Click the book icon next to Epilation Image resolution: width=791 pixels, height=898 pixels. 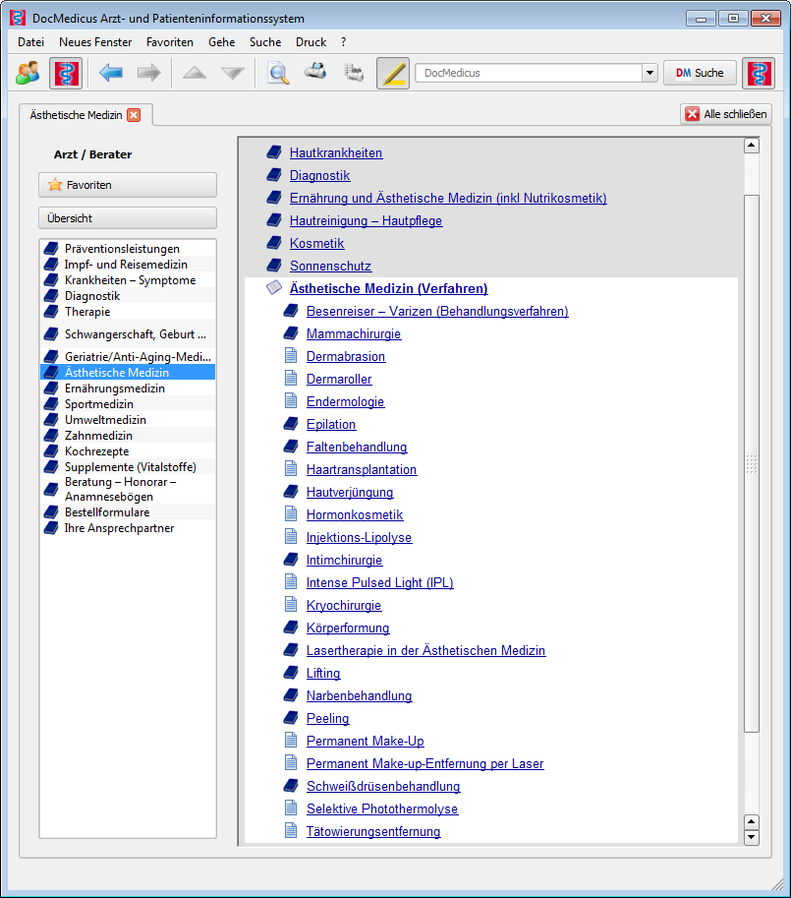291,424
